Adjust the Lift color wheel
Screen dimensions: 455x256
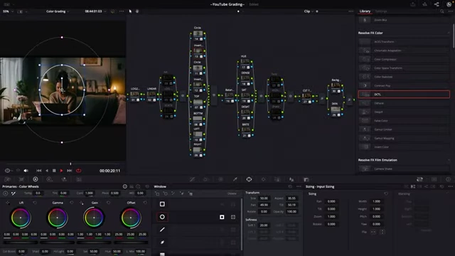coord(21,218)
